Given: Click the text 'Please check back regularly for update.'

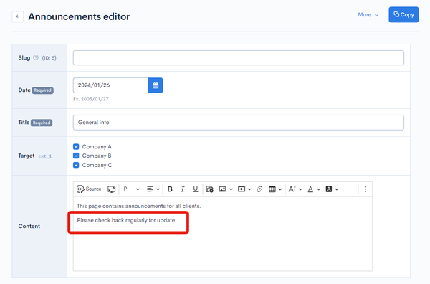Looking at the screenshot, I should 127,220.
